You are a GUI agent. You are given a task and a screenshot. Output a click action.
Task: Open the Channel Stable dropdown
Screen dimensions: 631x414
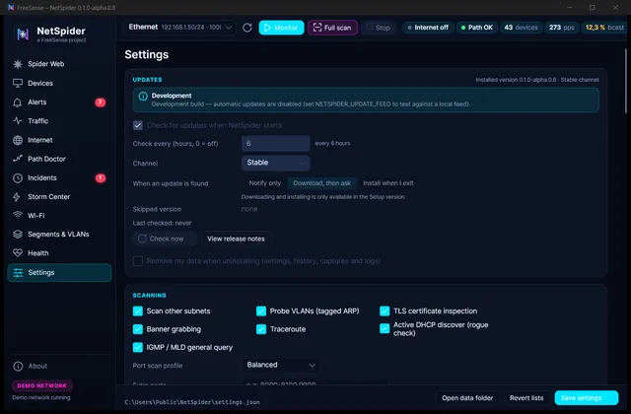coord(276,163)
